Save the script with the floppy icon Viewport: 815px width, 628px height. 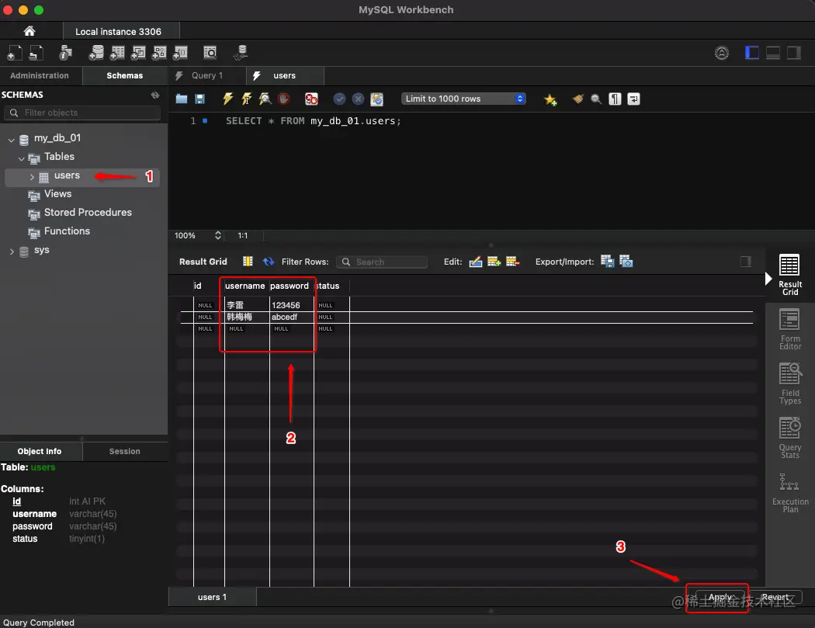[x=199, y=99]
